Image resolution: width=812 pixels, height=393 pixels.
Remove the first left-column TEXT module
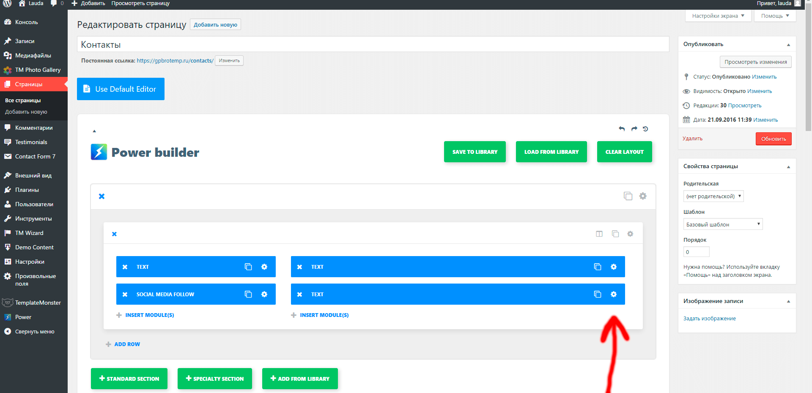click(x=125, y=267)
